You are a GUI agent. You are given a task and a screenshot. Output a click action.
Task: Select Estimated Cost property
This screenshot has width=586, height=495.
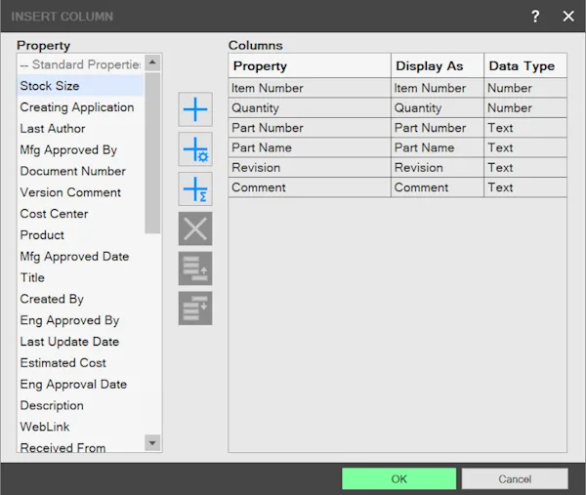click(80, 363)
